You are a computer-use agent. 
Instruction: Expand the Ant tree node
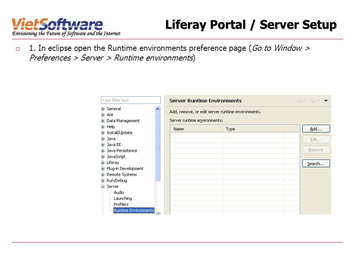pos(103,115)
